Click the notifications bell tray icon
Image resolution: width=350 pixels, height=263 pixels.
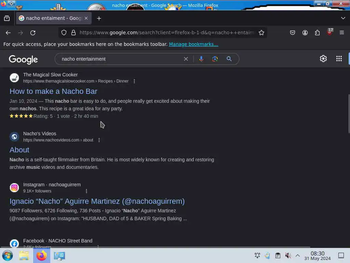pyautogui.click(x=257, y=255)
